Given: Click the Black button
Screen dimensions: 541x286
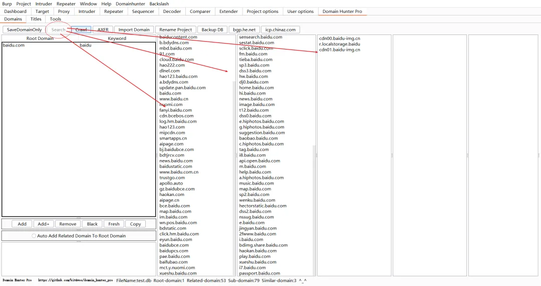Looking at the screenshot, I should point(92,224).
